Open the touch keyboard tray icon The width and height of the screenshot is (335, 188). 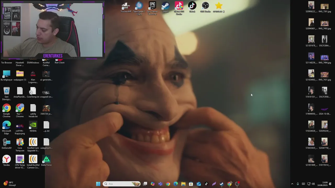pyautogui.click(x=303, y=184)
